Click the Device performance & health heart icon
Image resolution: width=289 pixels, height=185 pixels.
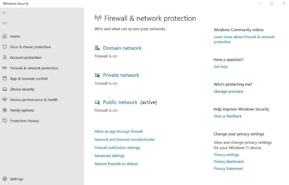coord(5,100)
